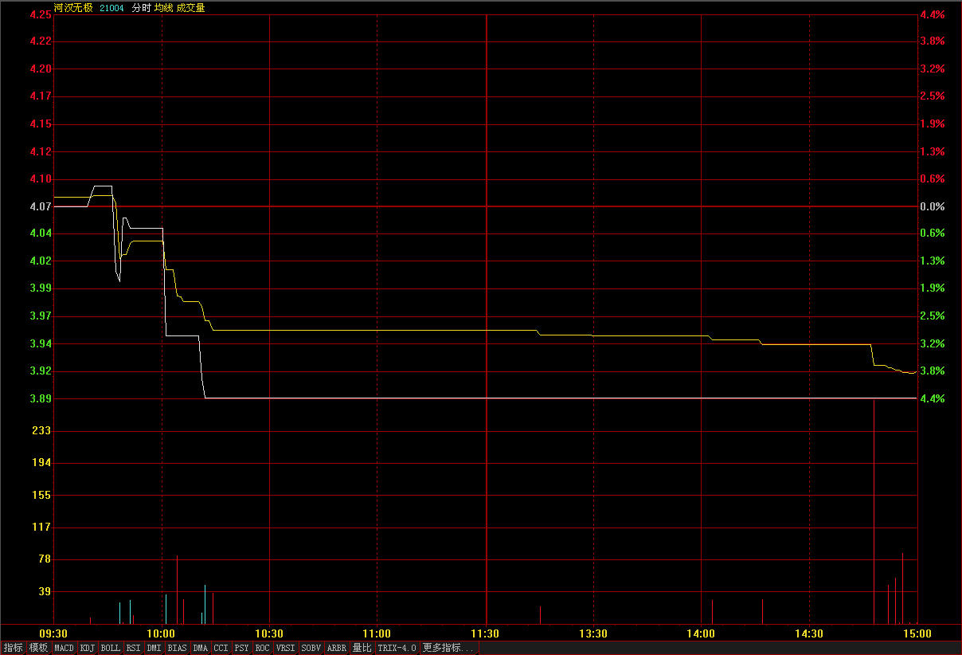962x655 pixels.
Task: Select the VRSI indicator tab
Action: (285, 648)
